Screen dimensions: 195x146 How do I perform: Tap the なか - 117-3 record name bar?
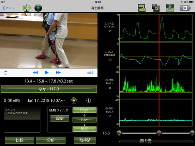click(x=49, y=89)
